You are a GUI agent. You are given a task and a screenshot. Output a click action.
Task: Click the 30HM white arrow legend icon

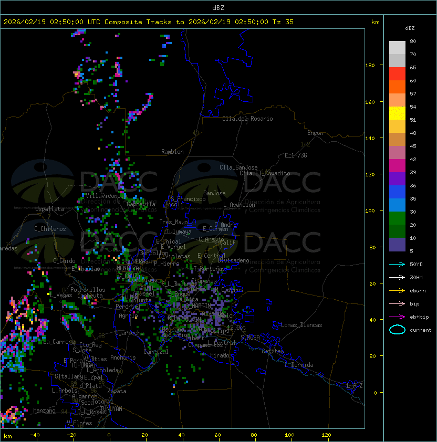pyautogui.click(x=397, y=277)
